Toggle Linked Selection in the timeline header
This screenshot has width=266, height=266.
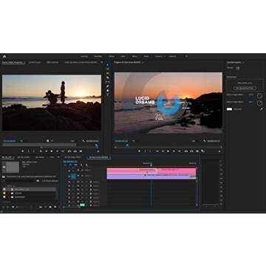75,165
